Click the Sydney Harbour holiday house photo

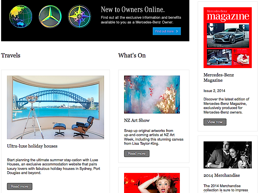[x=55, y=107]
